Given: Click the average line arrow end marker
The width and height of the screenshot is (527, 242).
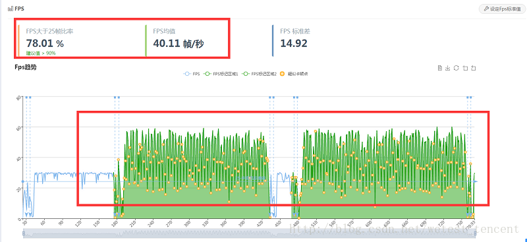Looking at the screenshot, I should 475,182.
